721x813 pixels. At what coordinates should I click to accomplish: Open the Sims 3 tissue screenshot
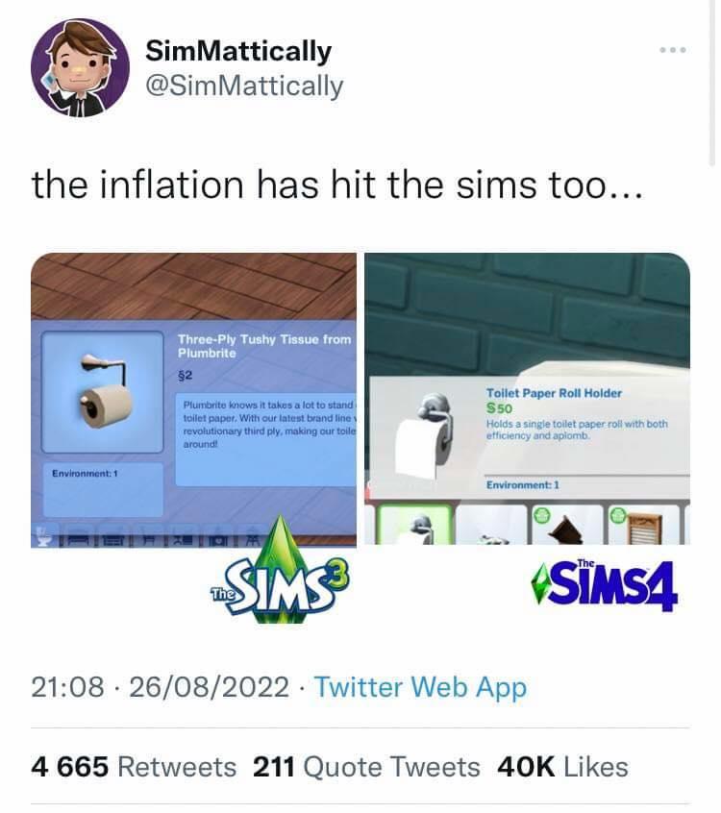193,400
